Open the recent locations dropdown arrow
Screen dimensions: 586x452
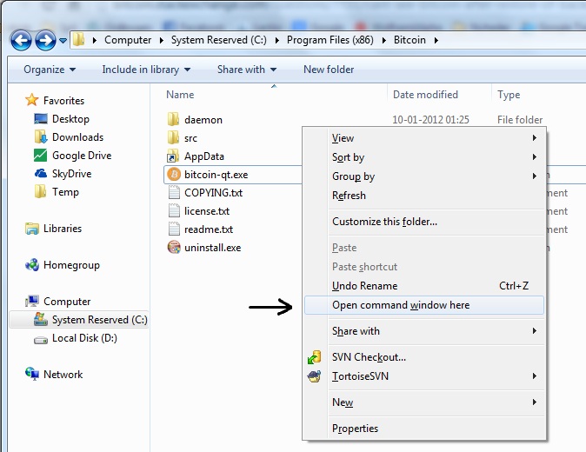63,40
